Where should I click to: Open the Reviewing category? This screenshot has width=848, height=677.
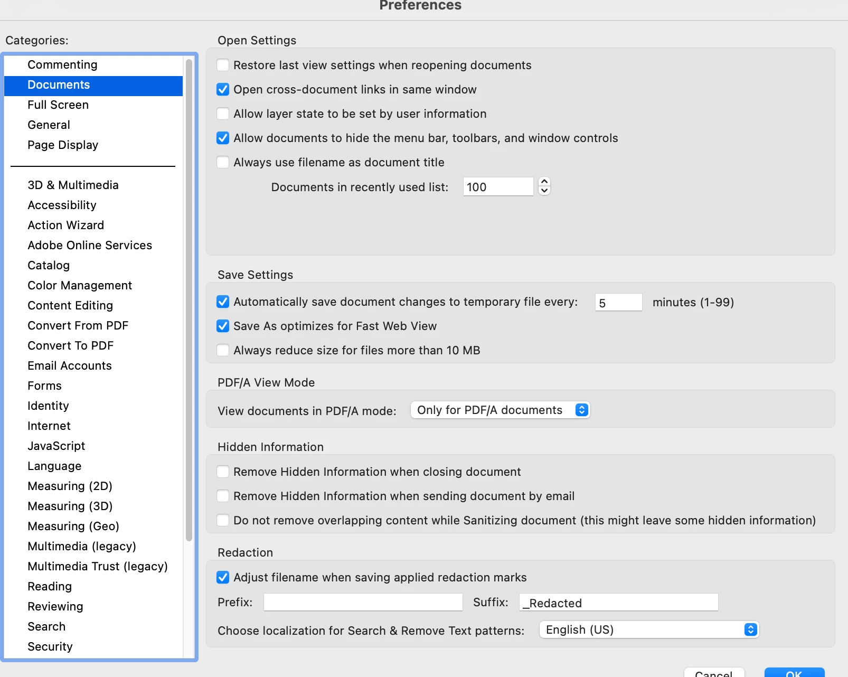[x=93, y=606]
